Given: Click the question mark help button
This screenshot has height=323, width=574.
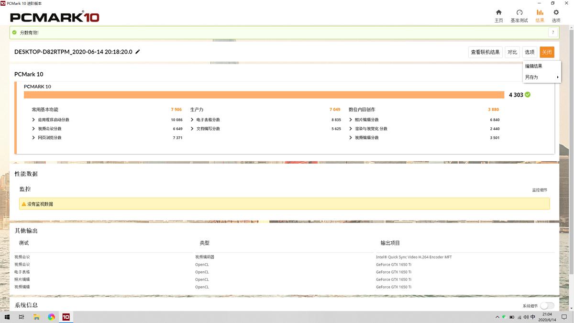Looking at the screenshot, I should coord(553,33).
